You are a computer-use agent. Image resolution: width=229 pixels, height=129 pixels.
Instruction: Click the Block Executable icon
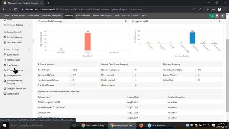5,42
